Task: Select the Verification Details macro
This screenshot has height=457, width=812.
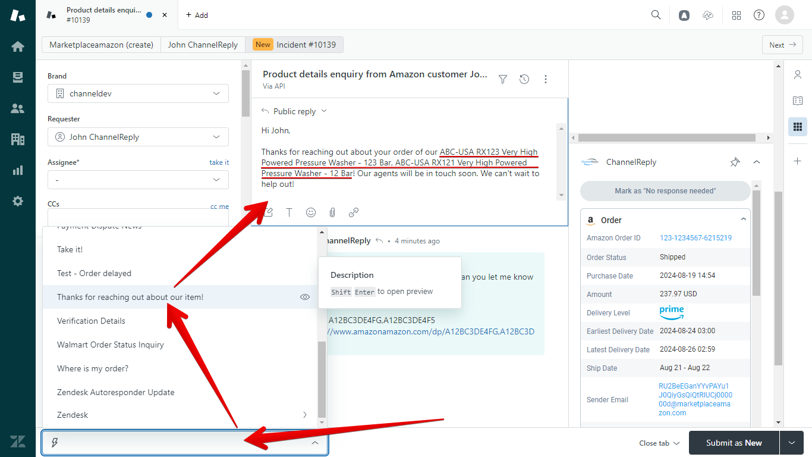Action: click(180, 321)
